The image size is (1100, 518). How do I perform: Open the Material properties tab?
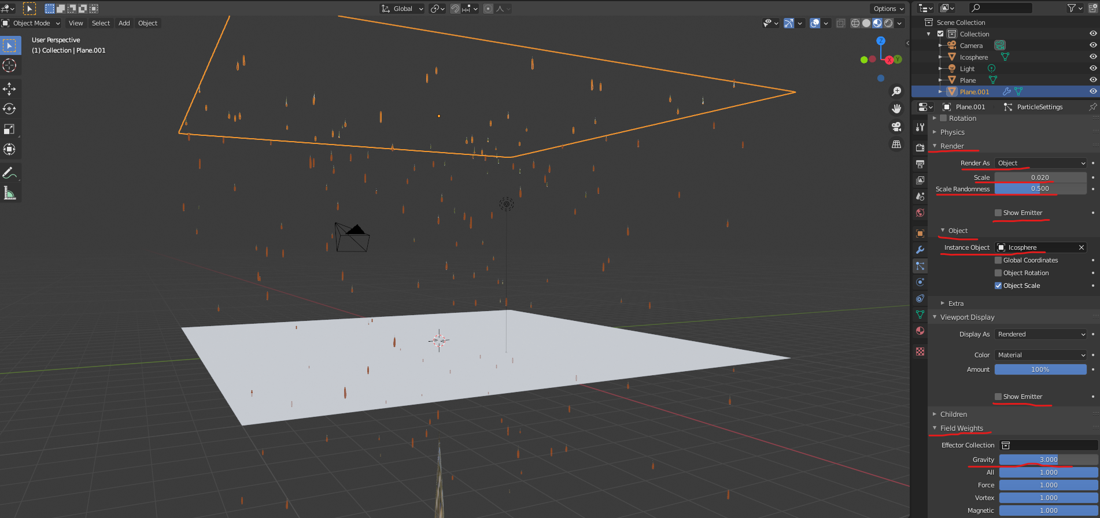[x=920, y=331]
